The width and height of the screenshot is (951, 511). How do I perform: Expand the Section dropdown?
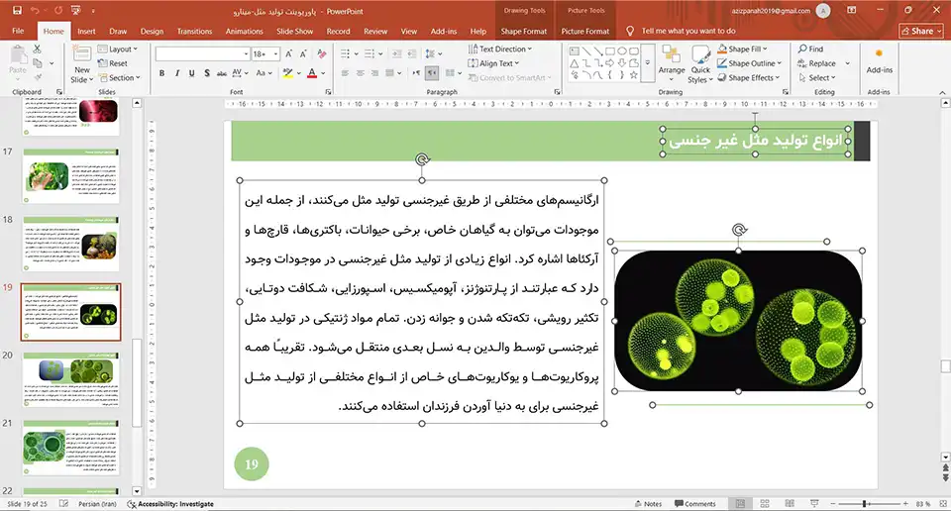pos(120,77)
